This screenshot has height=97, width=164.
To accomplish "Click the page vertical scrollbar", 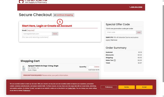I will [x=163, y=44].
